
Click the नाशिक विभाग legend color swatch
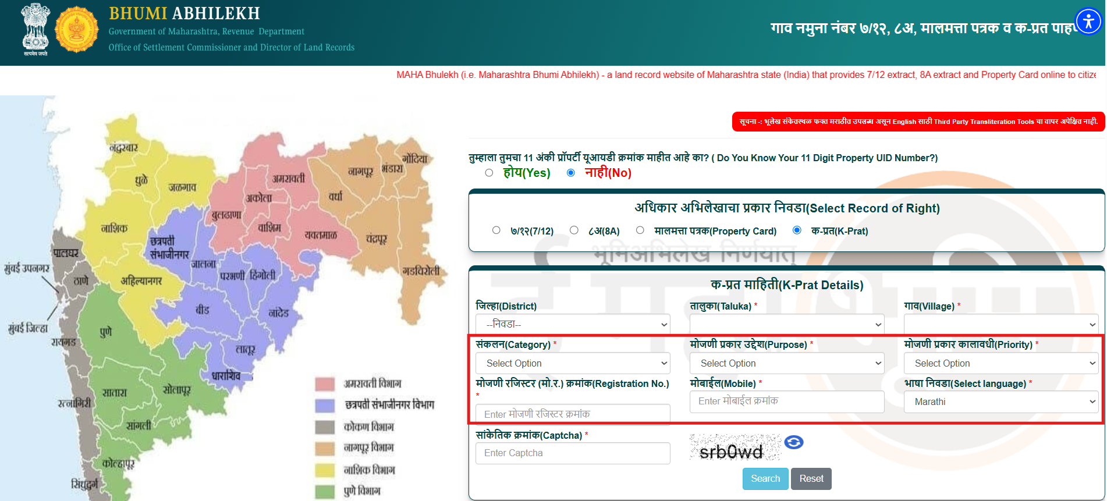pos(325,470)
